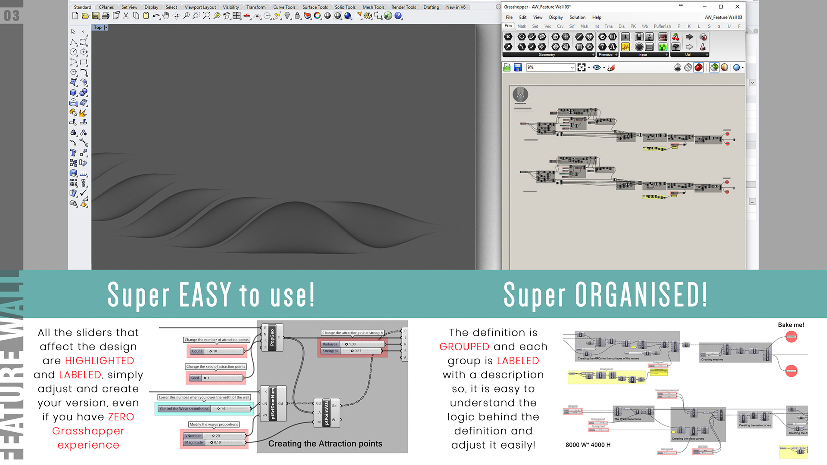The height and width of the screenshot is (465, 827).
Task: Switch to the Surface Tools toolbar tab
Action: tap(315, 7)
